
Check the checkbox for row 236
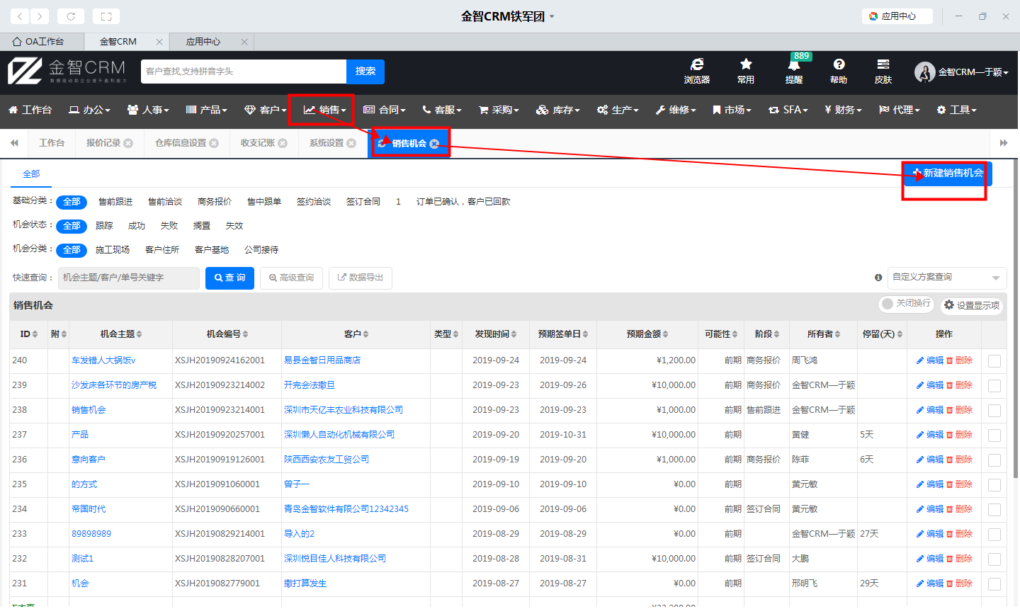994,460
